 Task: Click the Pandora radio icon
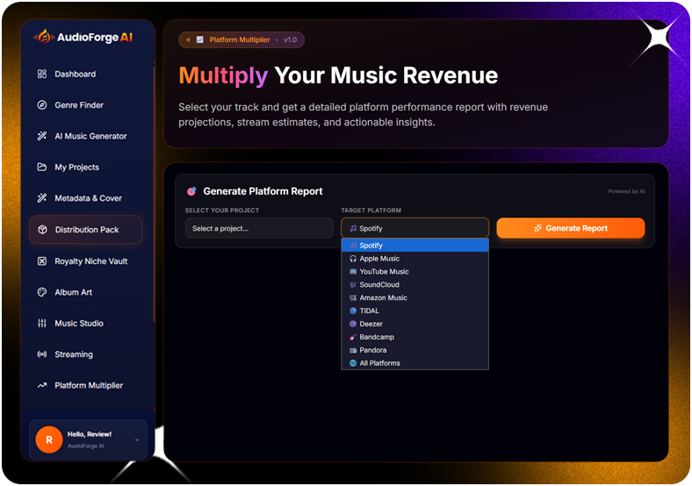(353, 350)
